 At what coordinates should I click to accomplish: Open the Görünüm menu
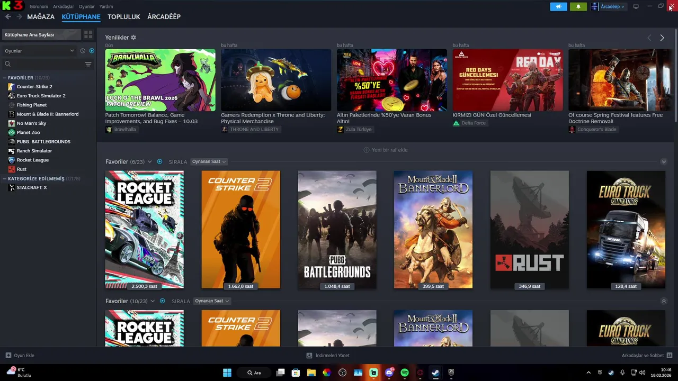(39, 6)
